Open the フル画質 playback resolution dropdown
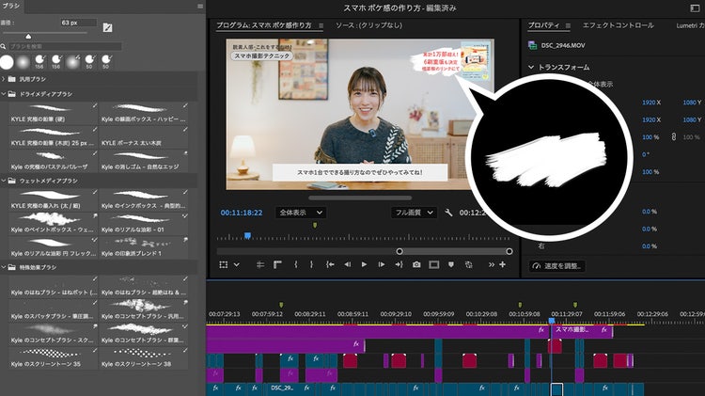 click(x=415, y=213)
